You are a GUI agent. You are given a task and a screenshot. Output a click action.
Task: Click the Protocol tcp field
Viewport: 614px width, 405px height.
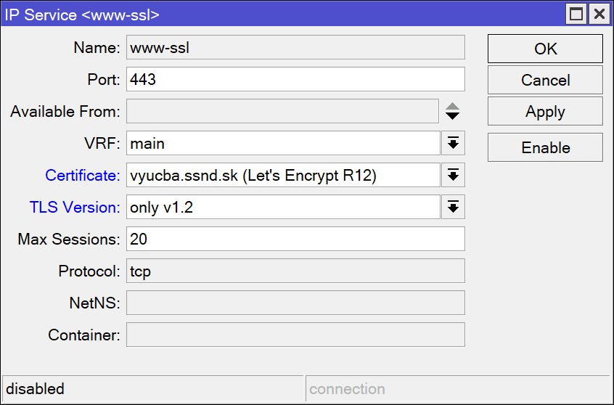(295, 271)
